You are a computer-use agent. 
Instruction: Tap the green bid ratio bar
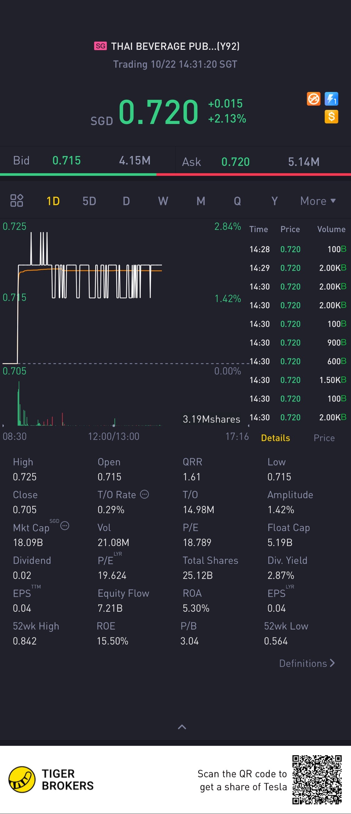point(78,174)
